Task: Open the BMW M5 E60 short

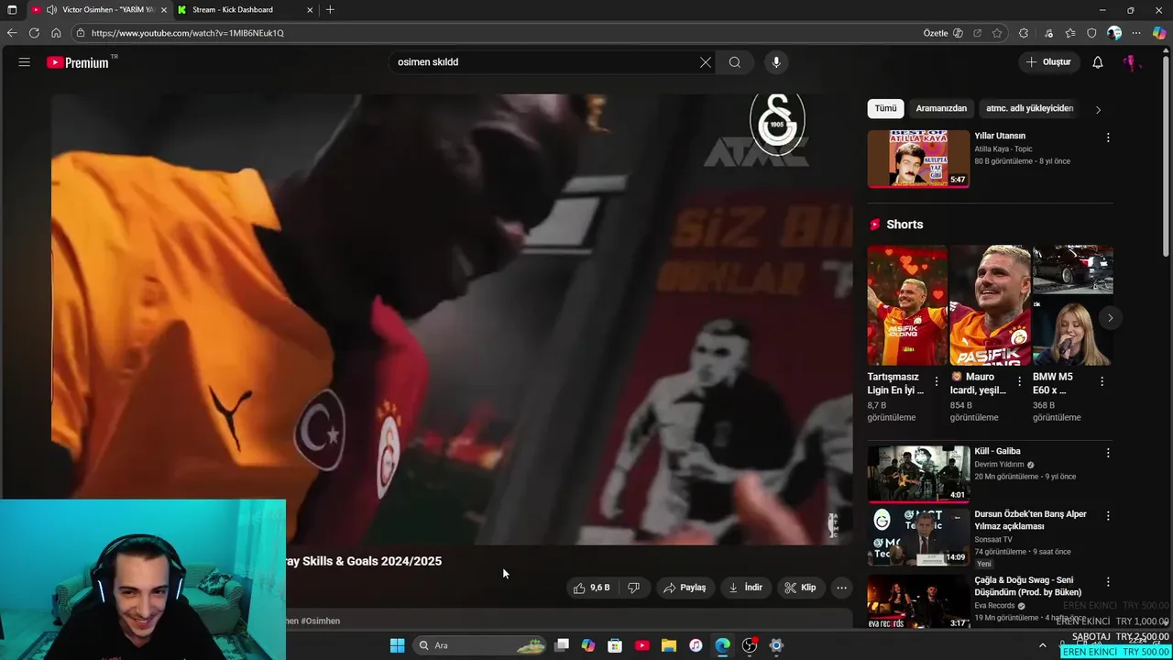Action: 1072,305
